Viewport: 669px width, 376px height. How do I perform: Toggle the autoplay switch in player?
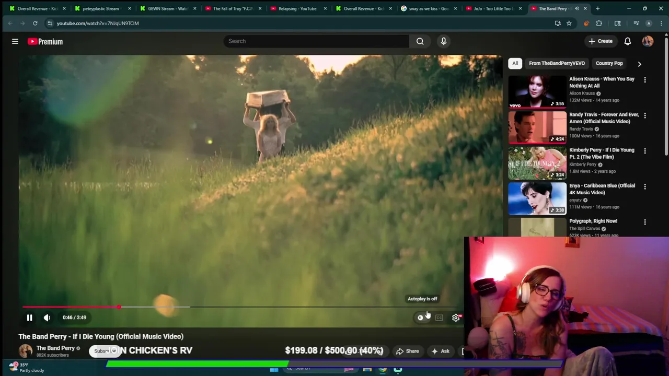pyautogui.click(x=421, y=318)
